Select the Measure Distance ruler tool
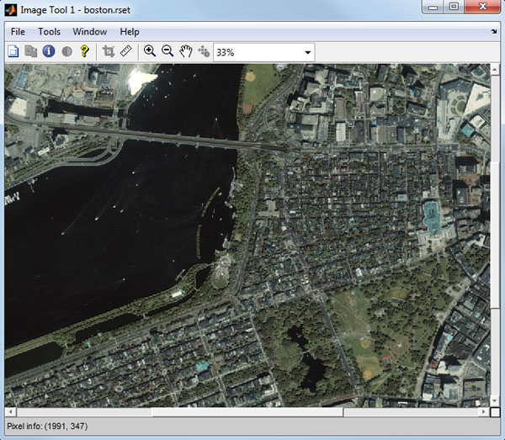This screenshot has width=505, height=440. pyautogui.click(x=125, y=51)
